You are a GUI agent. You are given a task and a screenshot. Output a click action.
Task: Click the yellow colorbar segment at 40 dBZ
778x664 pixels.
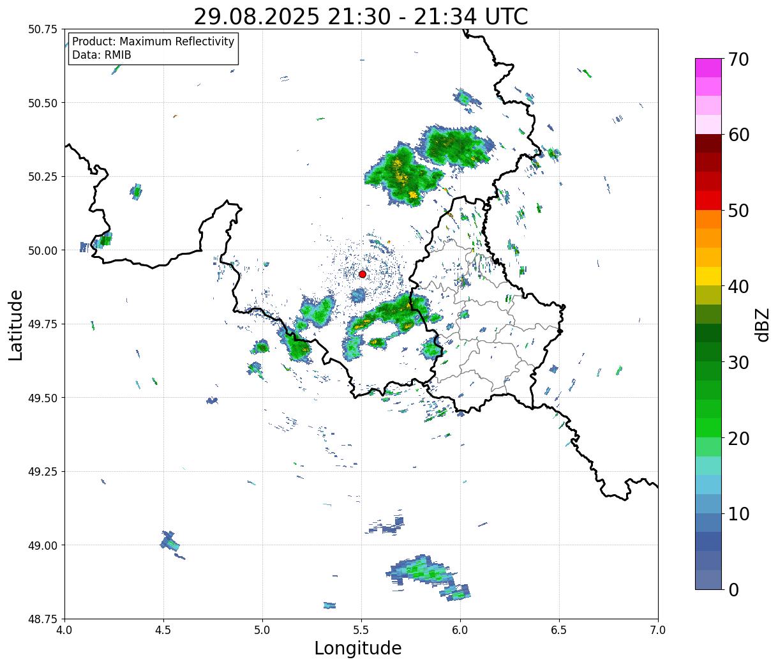[x=708, y=276]
